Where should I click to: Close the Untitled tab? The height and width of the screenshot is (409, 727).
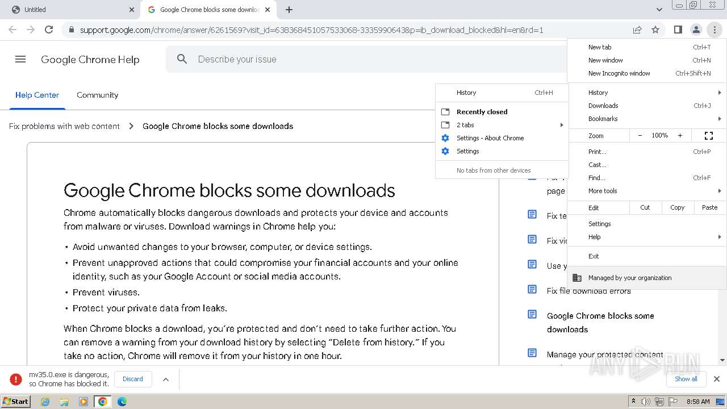coord(132,10)
